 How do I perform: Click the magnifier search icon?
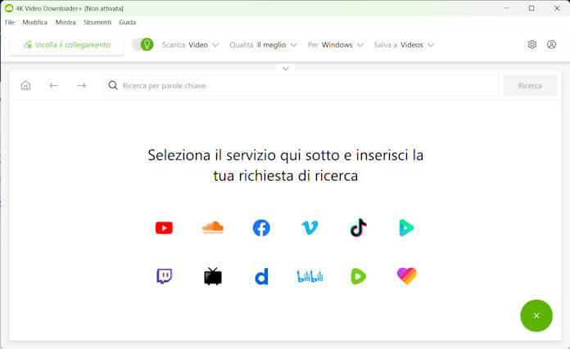pyautogui.click(x=113, y=85)
